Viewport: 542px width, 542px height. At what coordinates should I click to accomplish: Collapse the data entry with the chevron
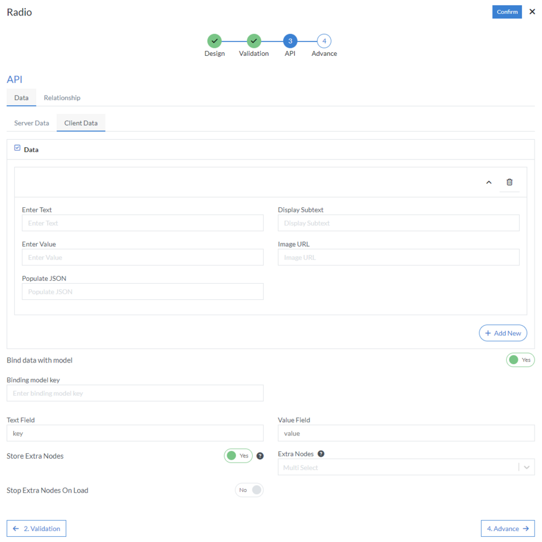click(488, 182)
